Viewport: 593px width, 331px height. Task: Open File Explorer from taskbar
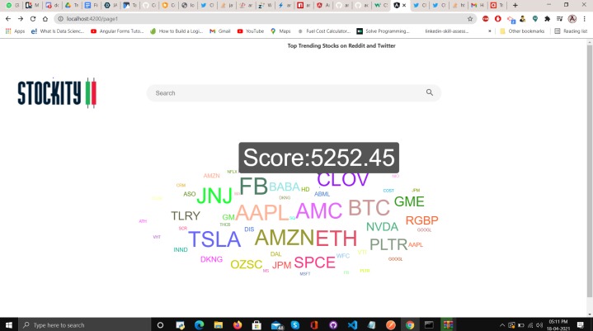pyautogui.click(x=219, y=325)
